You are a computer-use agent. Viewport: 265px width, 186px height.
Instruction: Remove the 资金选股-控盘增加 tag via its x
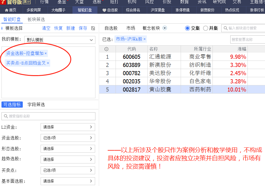pyautogui.click(x=46, y=53)
